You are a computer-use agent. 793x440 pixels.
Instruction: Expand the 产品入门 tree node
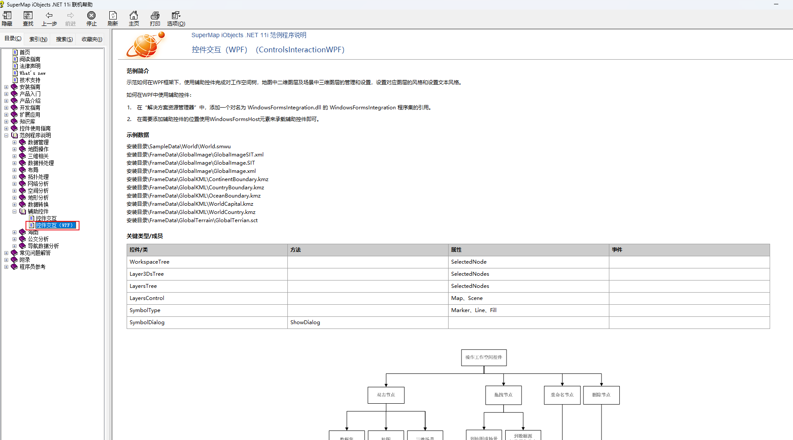click(6, 94)
